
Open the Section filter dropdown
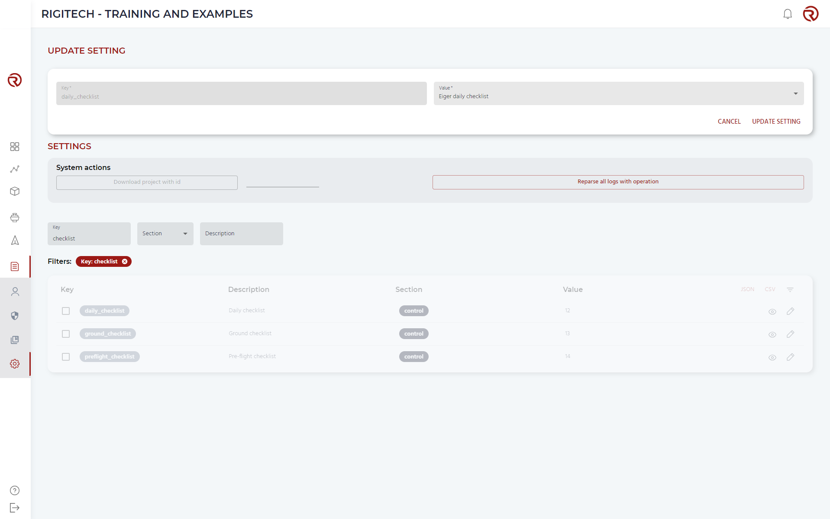(165, 234)
